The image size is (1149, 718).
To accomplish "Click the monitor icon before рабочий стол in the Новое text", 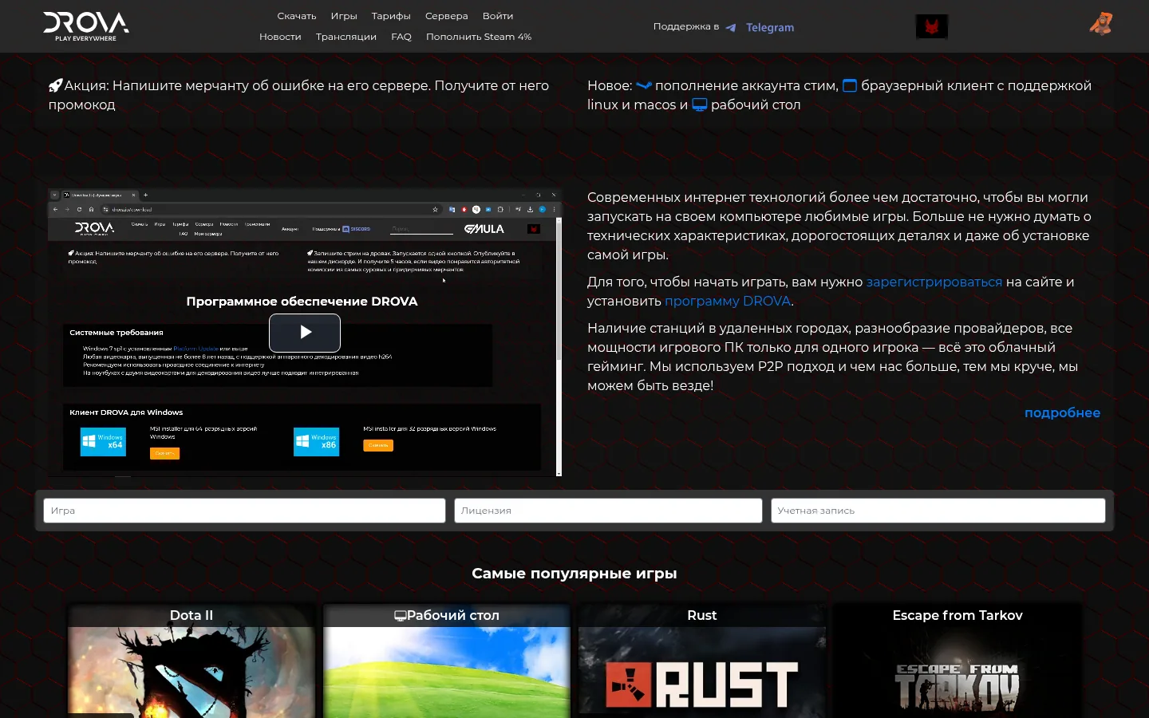I will [x=700, y=105].
